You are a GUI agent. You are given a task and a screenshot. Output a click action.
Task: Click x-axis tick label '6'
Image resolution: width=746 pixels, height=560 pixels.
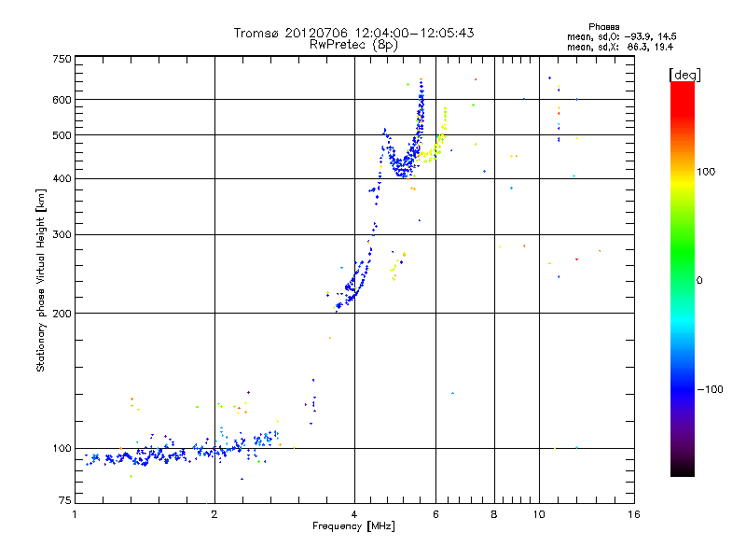click(435, 514)
